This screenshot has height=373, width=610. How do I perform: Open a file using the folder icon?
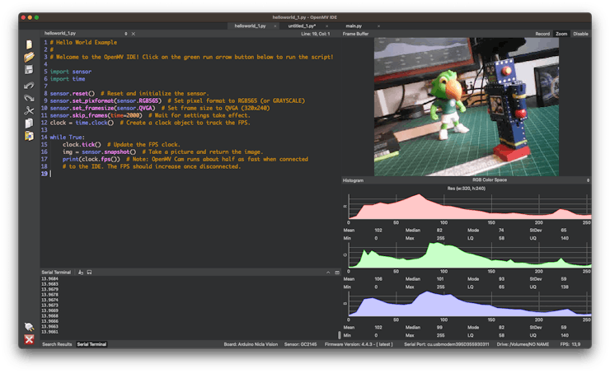tap(29, 57)
